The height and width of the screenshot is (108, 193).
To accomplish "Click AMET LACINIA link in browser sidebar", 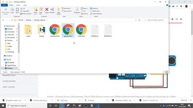I will pyautogui.click(x=9, y=87).
